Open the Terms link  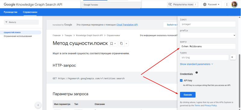(x=197, y=105)
